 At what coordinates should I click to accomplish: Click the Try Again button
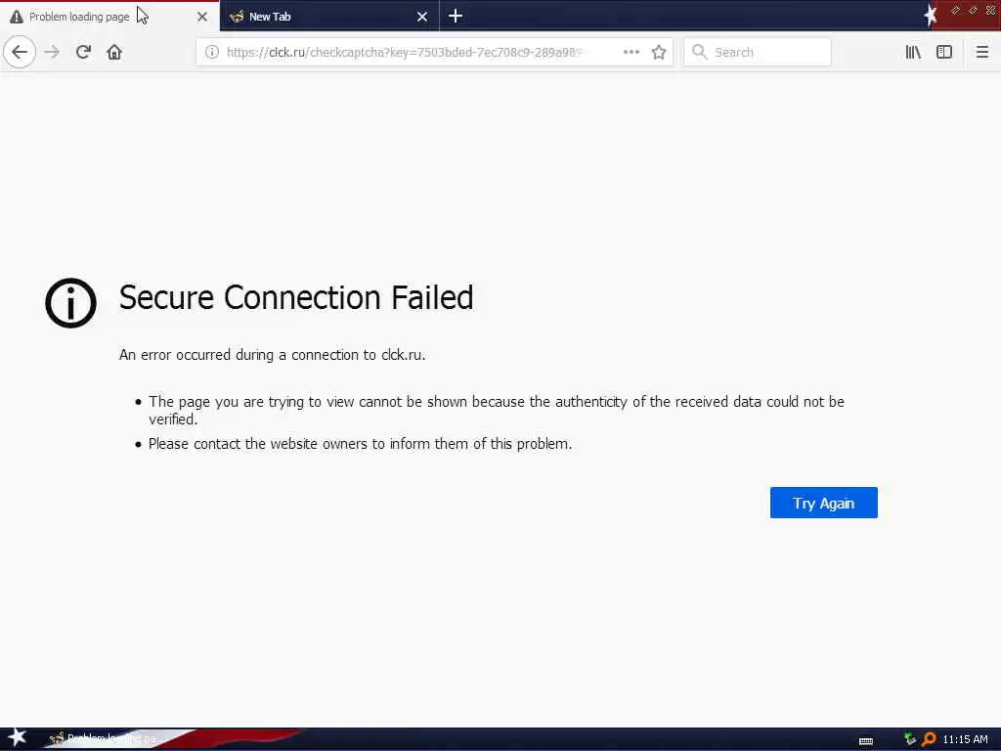pyautogui.click(x=823, y=503)
